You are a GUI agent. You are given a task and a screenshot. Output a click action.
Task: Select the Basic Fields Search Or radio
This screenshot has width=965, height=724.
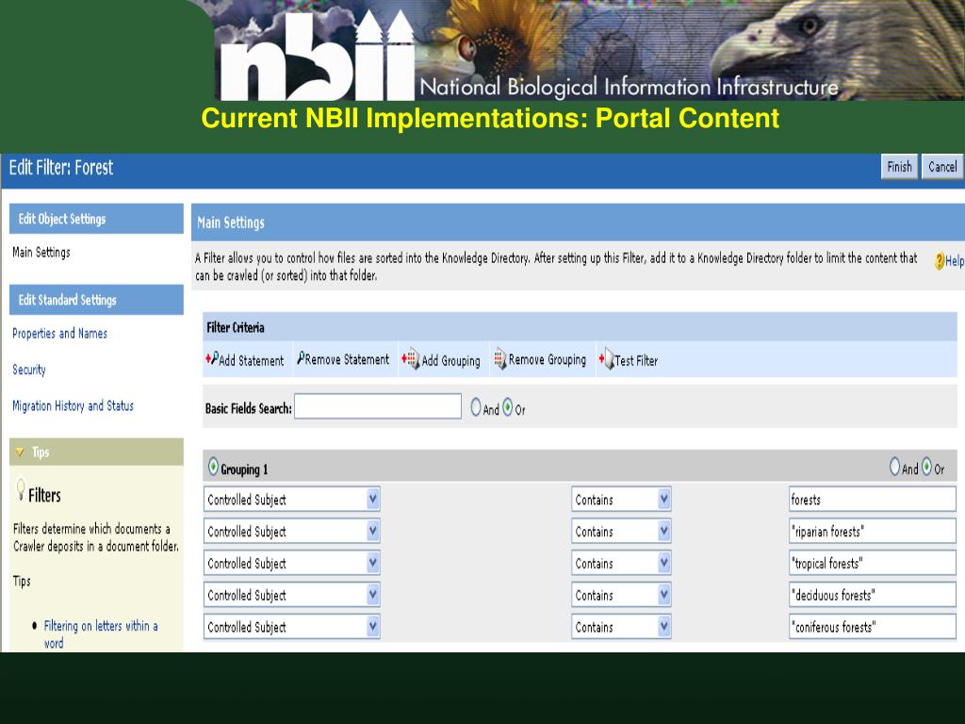coord(508,407)
